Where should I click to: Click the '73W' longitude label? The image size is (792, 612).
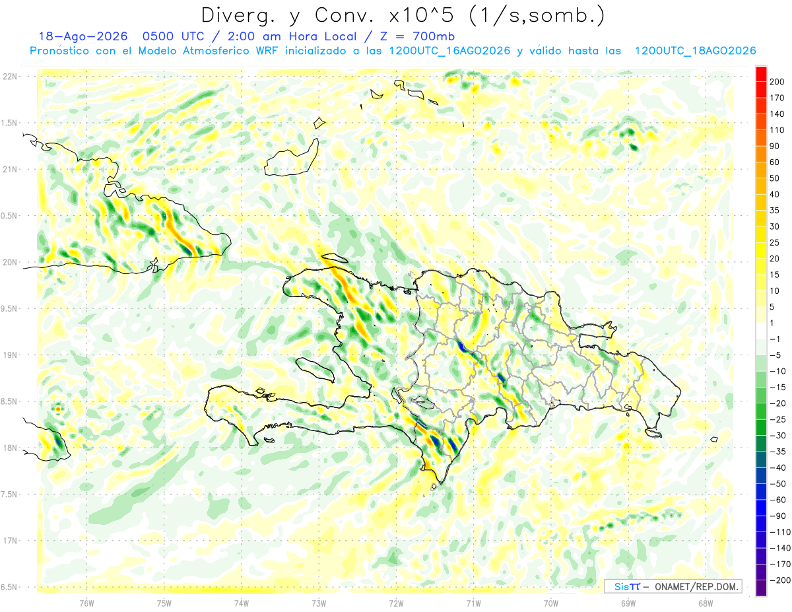319,603
